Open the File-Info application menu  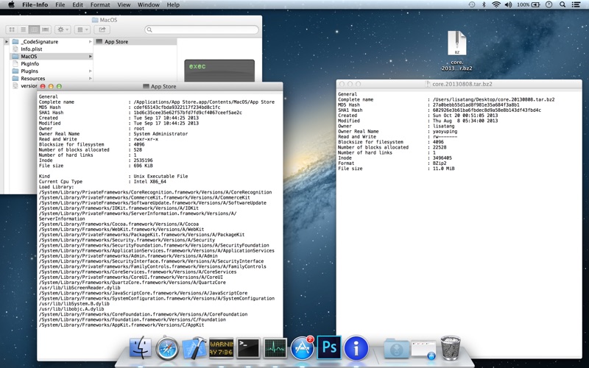coord(35,4)
